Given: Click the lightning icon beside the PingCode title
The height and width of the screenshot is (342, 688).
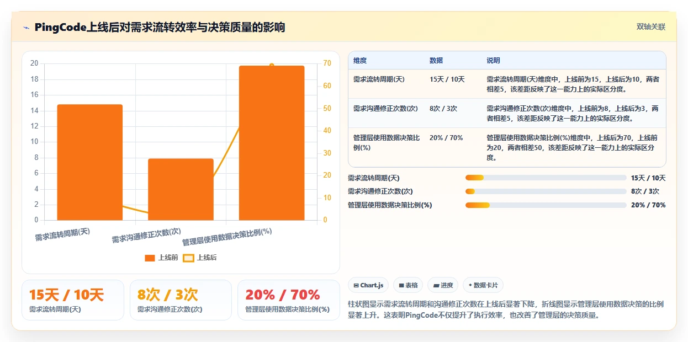Looking at the screenshot, I should (26, 28).
